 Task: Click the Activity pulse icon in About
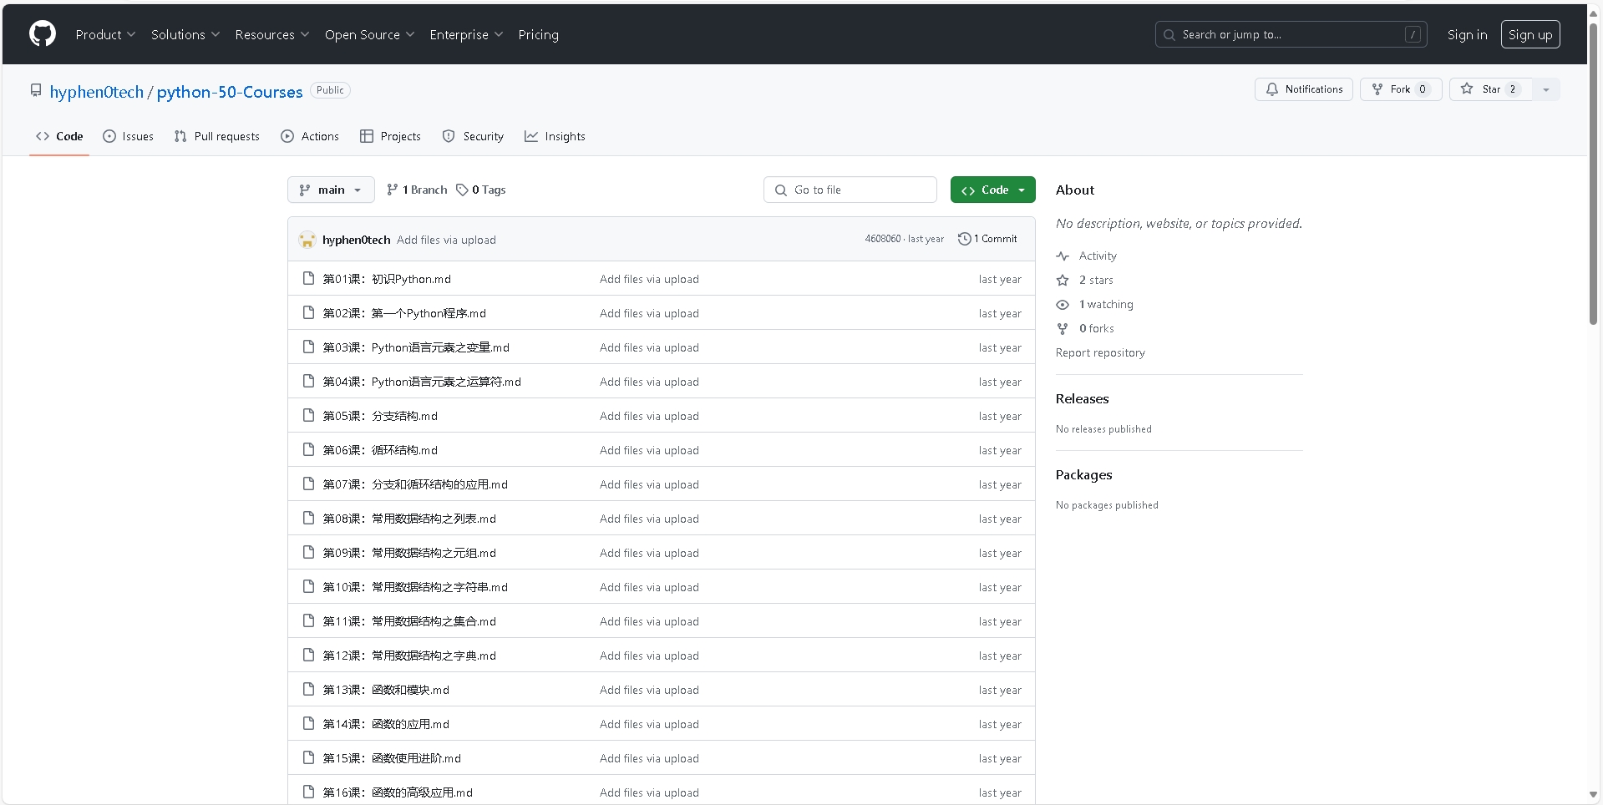click(x=1063, y=256)
